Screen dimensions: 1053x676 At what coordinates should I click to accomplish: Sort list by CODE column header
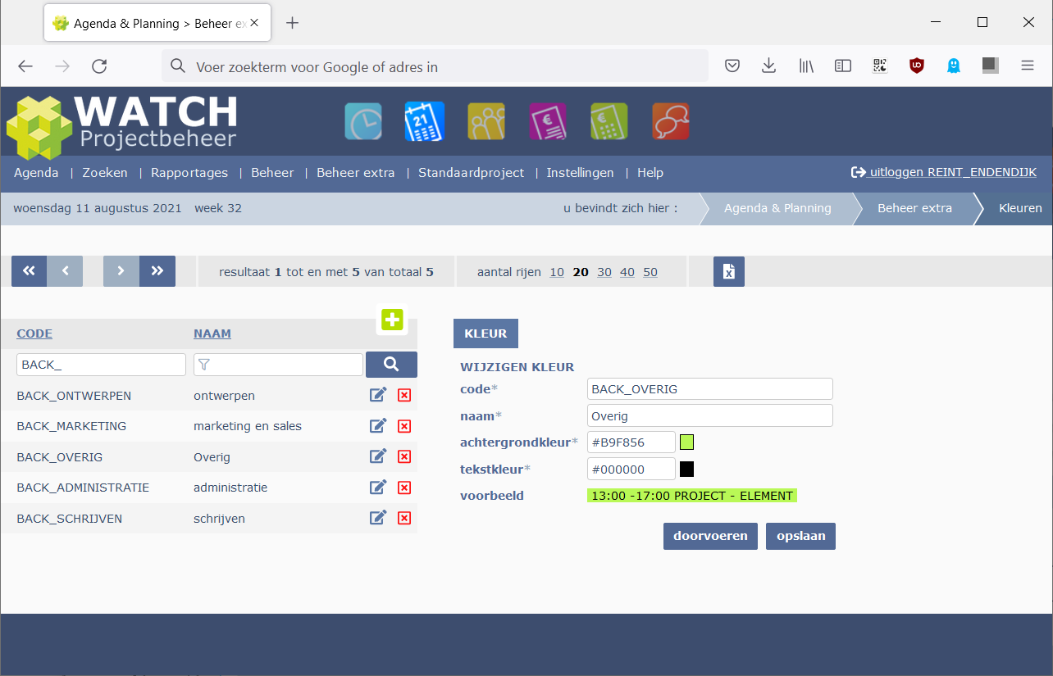[x=34, y=333]
